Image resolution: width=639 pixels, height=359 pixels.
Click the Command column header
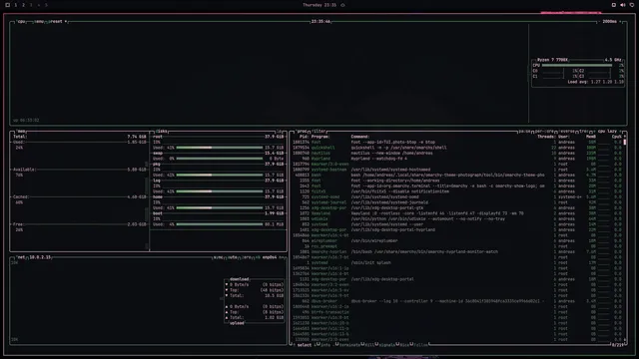360,137
